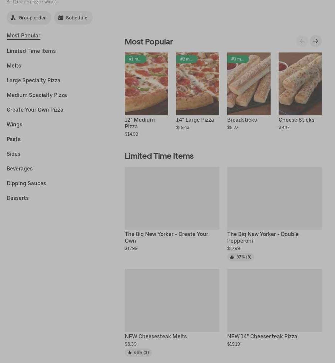Select NEW 14" Cheesesteak Pizza item
The image size is (335, 363).
274,300
